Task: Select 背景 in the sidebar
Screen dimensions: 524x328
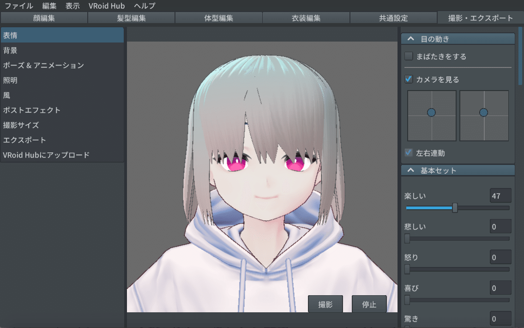Action: point(62,50)
